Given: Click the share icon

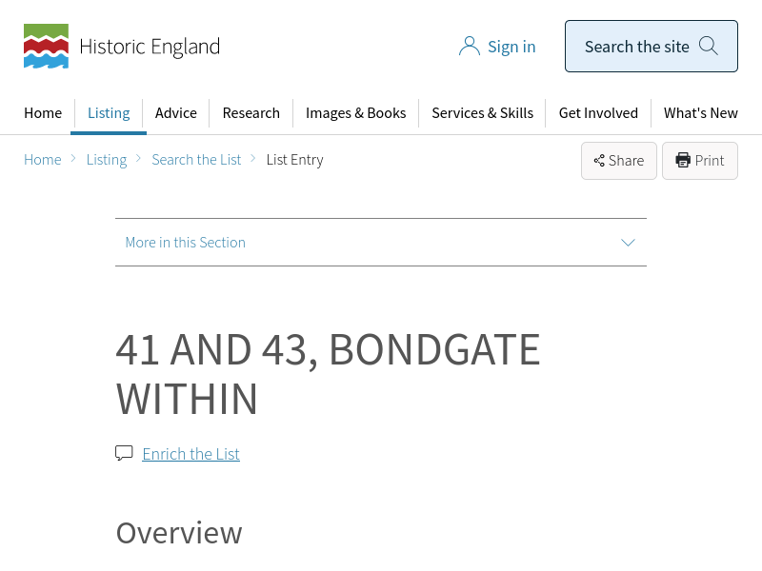Looking at the screenshot, I should tap(599, 161).
